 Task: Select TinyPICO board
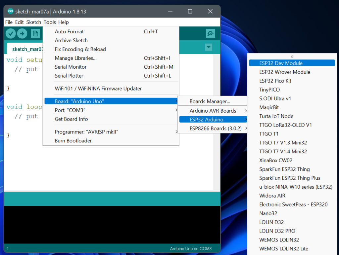pyautogui.click(x=292, y=90)
